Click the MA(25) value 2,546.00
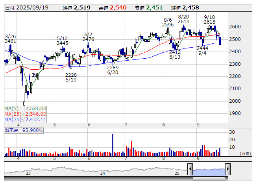 pos(36,114)
